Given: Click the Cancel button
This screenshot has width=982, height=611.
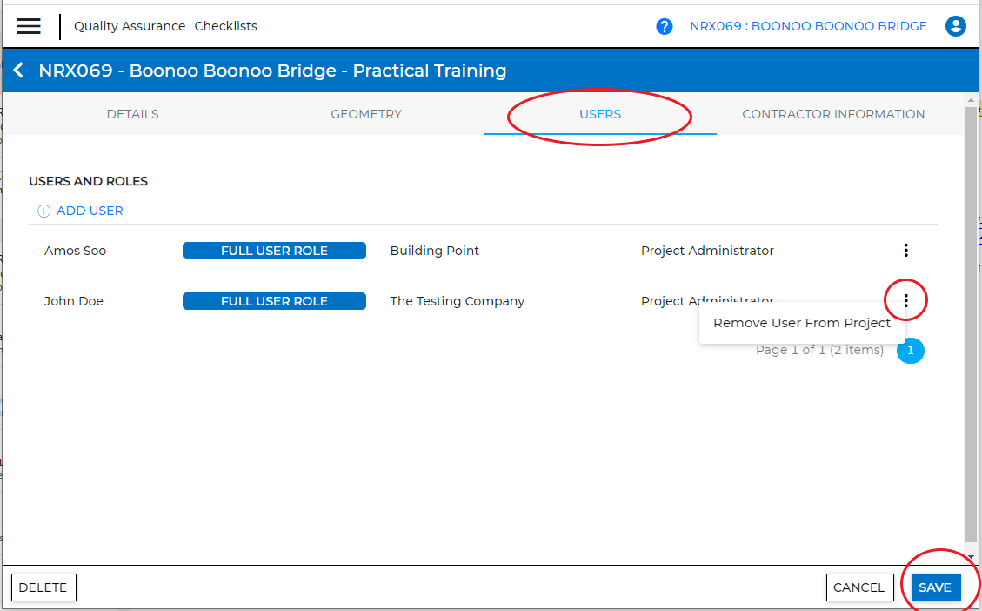Looking at the screenshot, I should (858, 587).
